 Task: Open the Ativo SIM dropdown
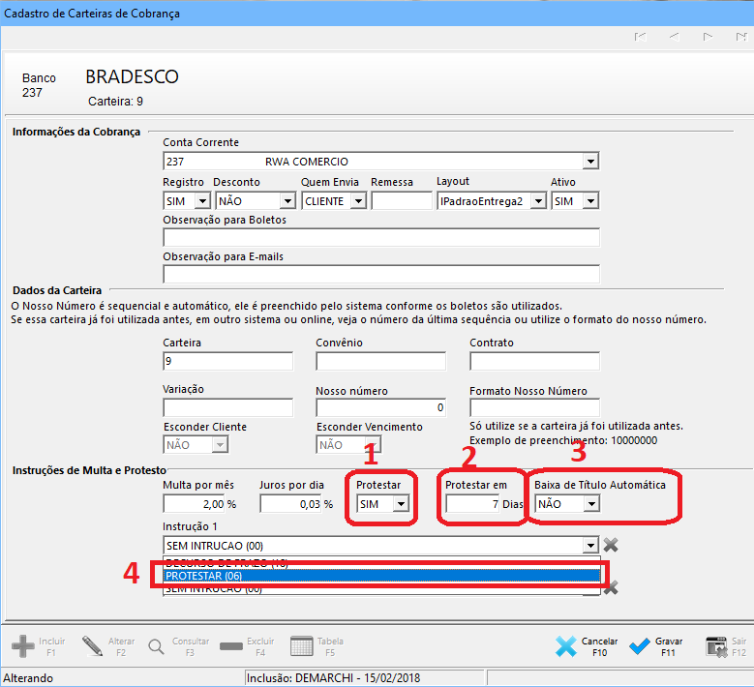pyautogui.click(x=590, y=201)
